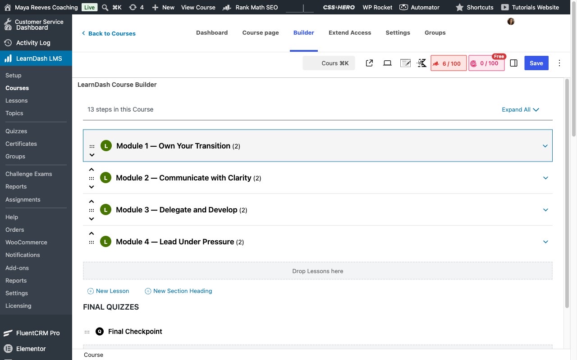Click the Final Checkpoint drag handle
Image resolution: width=577 pixels, height=360 pixels.
(87, 332)
